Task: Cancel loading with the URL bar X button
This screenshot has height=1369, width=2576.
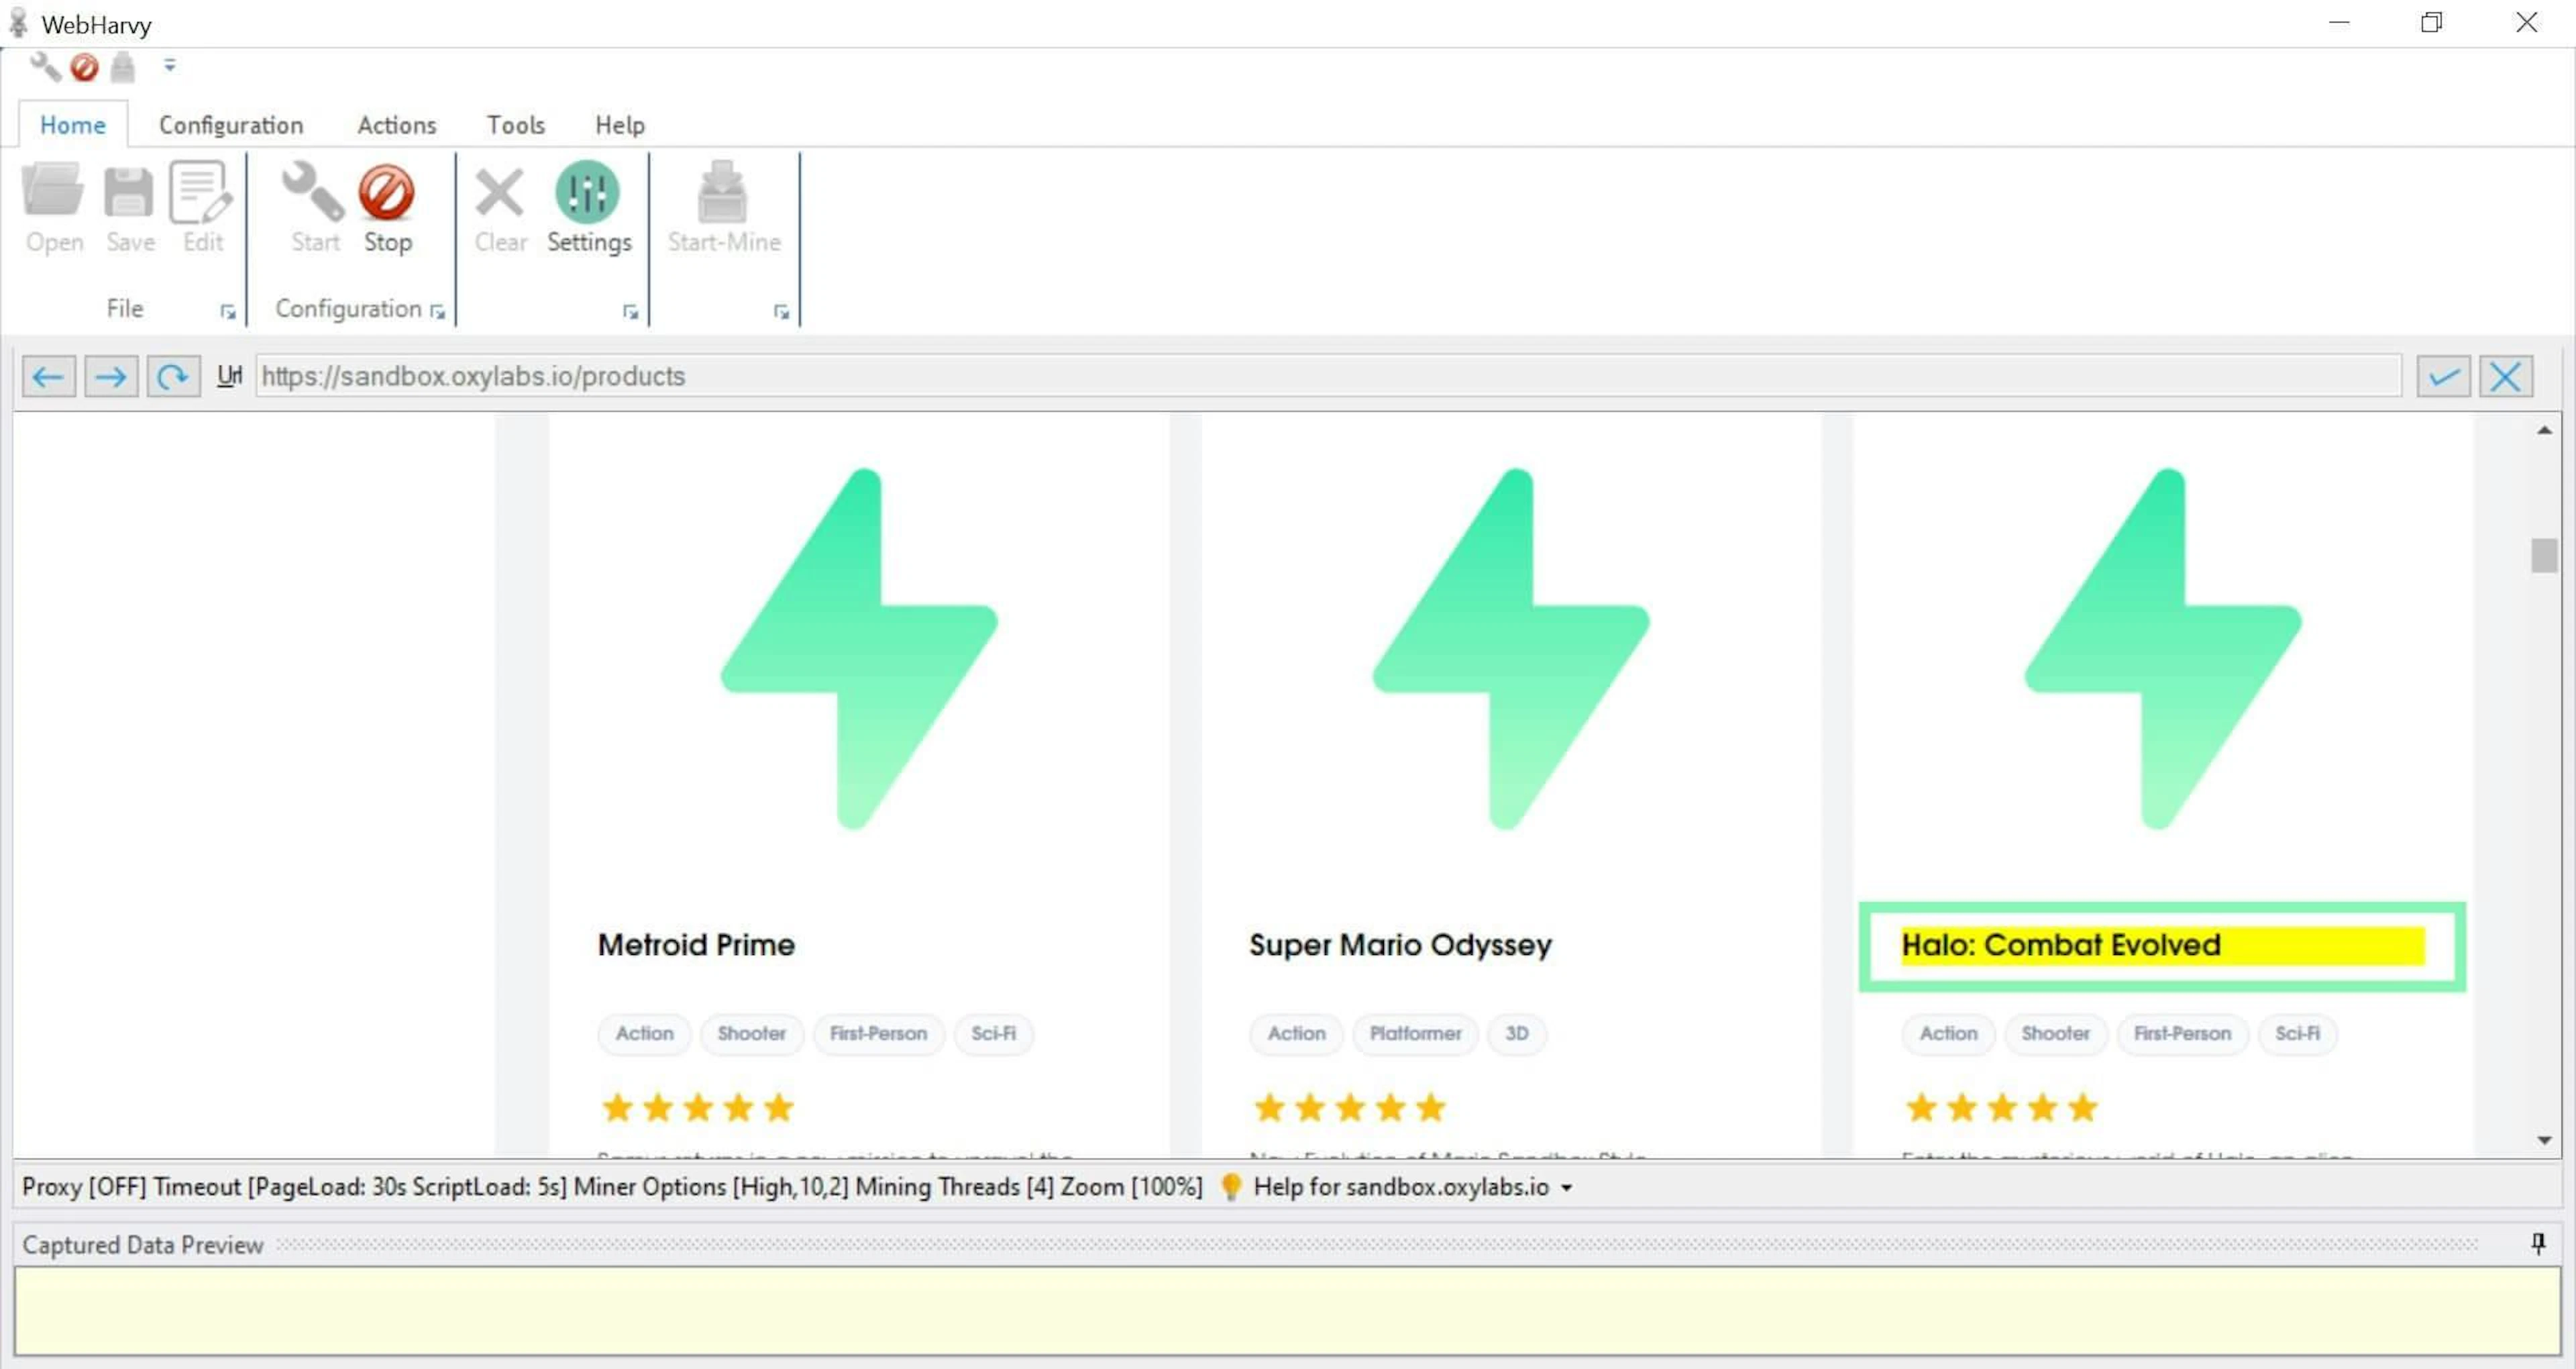Action: [2505, 376]
